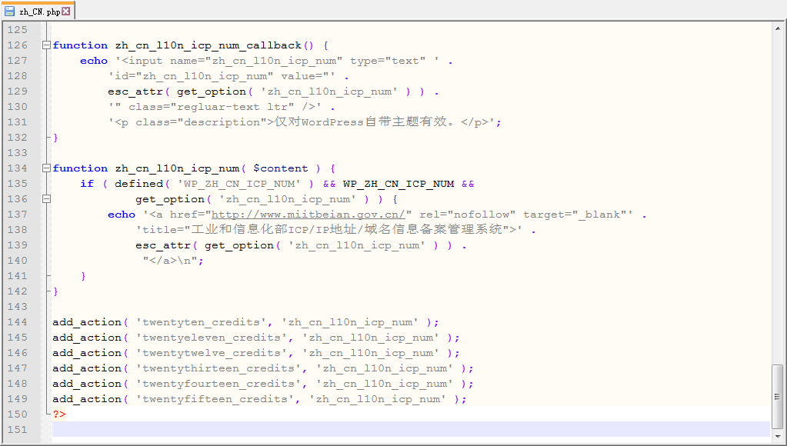The height and width of the screenshot is (446, 787).
Task: Click the description paragraph string on line 131
Action: click(x=302, y=122)
